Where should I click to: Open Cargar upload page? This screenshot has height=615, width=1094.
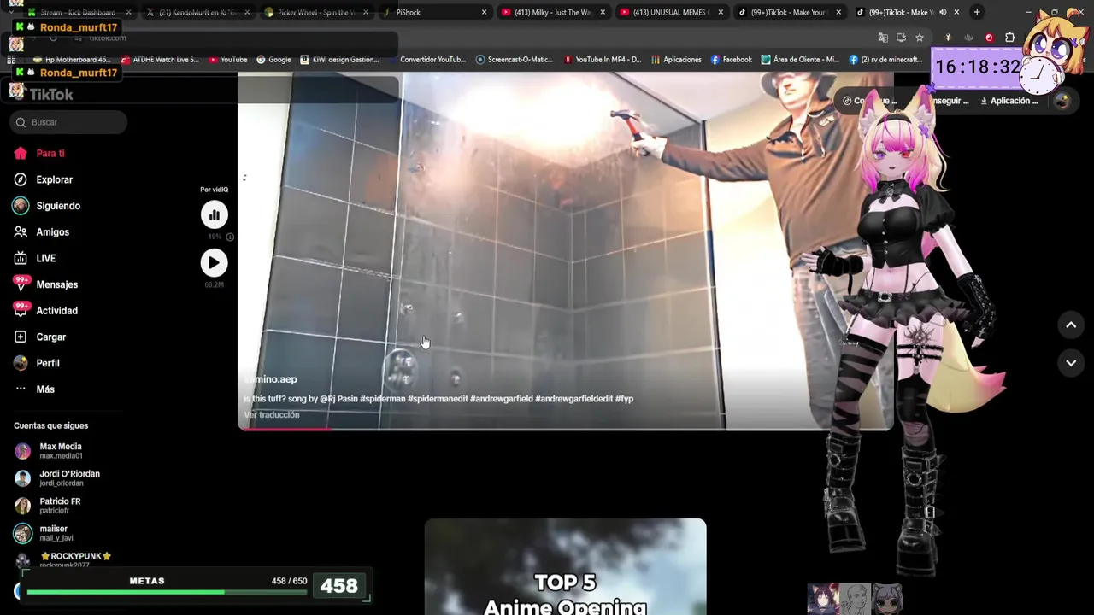point(50,337)
